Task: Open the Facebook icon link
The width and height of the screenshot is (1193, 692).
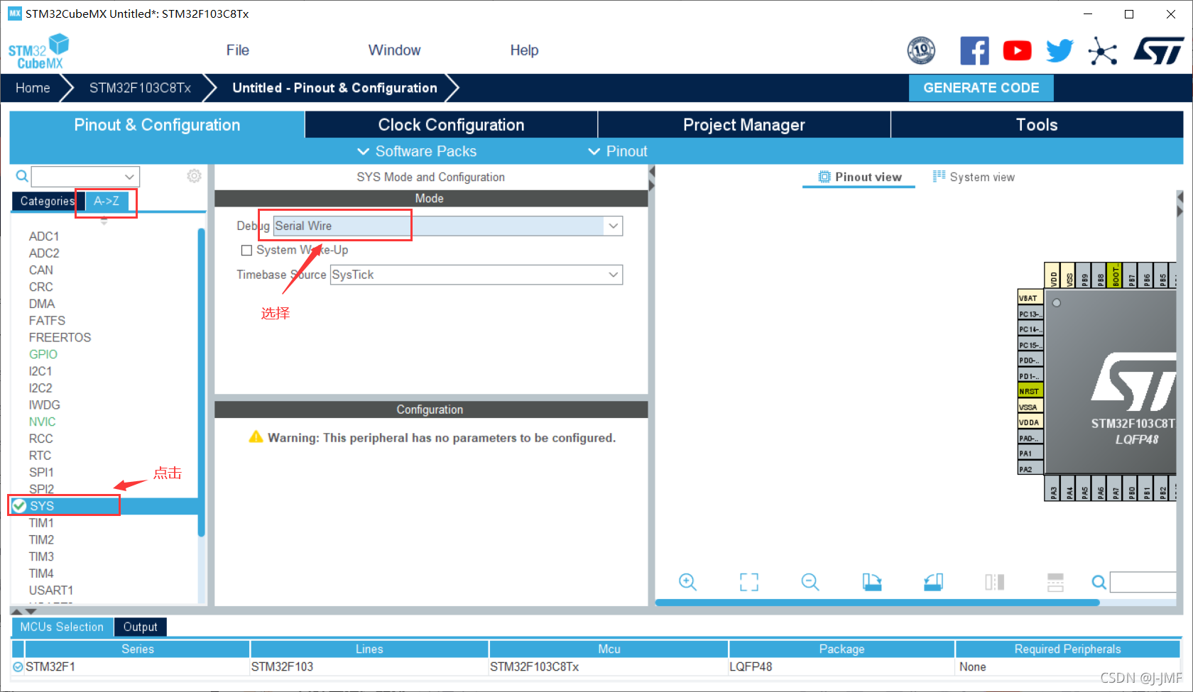Action: pos(974,50)
